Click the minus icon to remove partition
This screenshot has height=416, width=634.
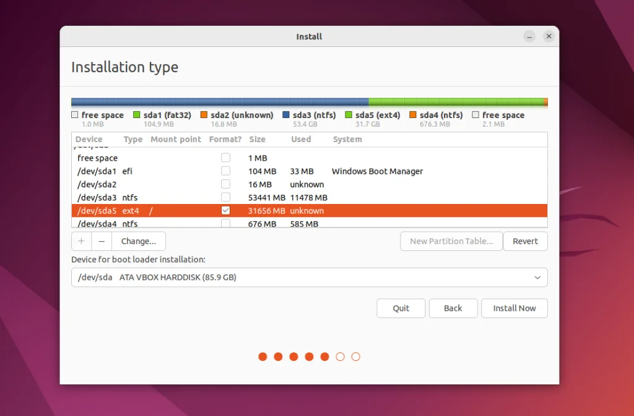[102, 241]
